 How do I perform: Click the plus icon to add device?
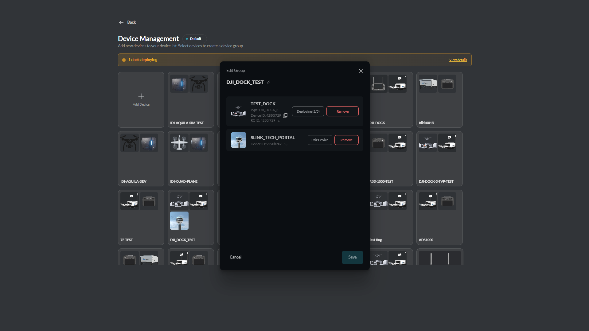(141, 96)
